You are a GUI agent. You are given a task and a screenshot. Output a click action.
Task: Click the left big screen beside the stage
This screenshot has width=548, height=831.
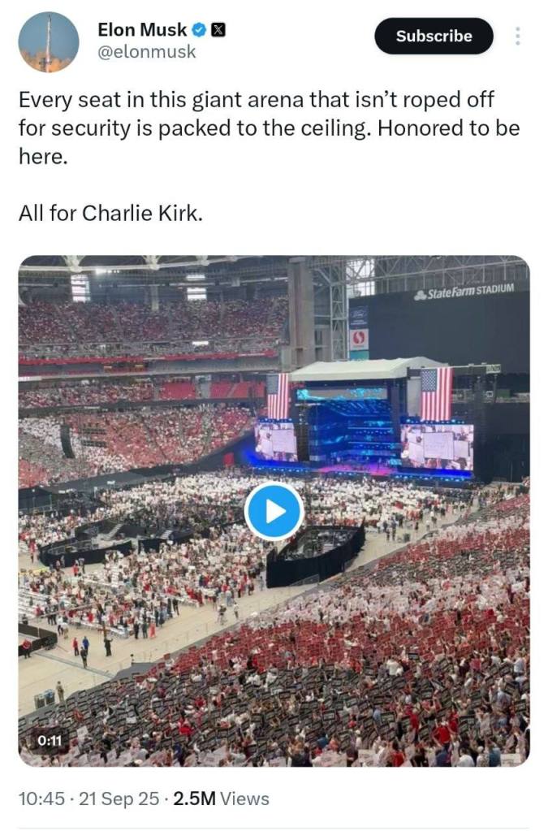[275, 440]
